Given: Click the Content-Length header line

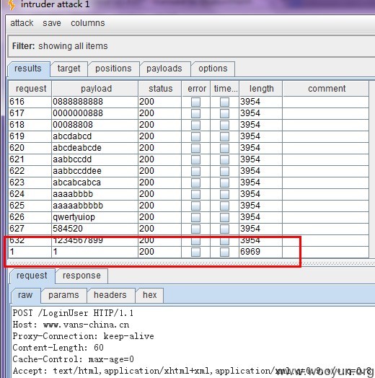Looking at the screenshot, I should (58, 348).
